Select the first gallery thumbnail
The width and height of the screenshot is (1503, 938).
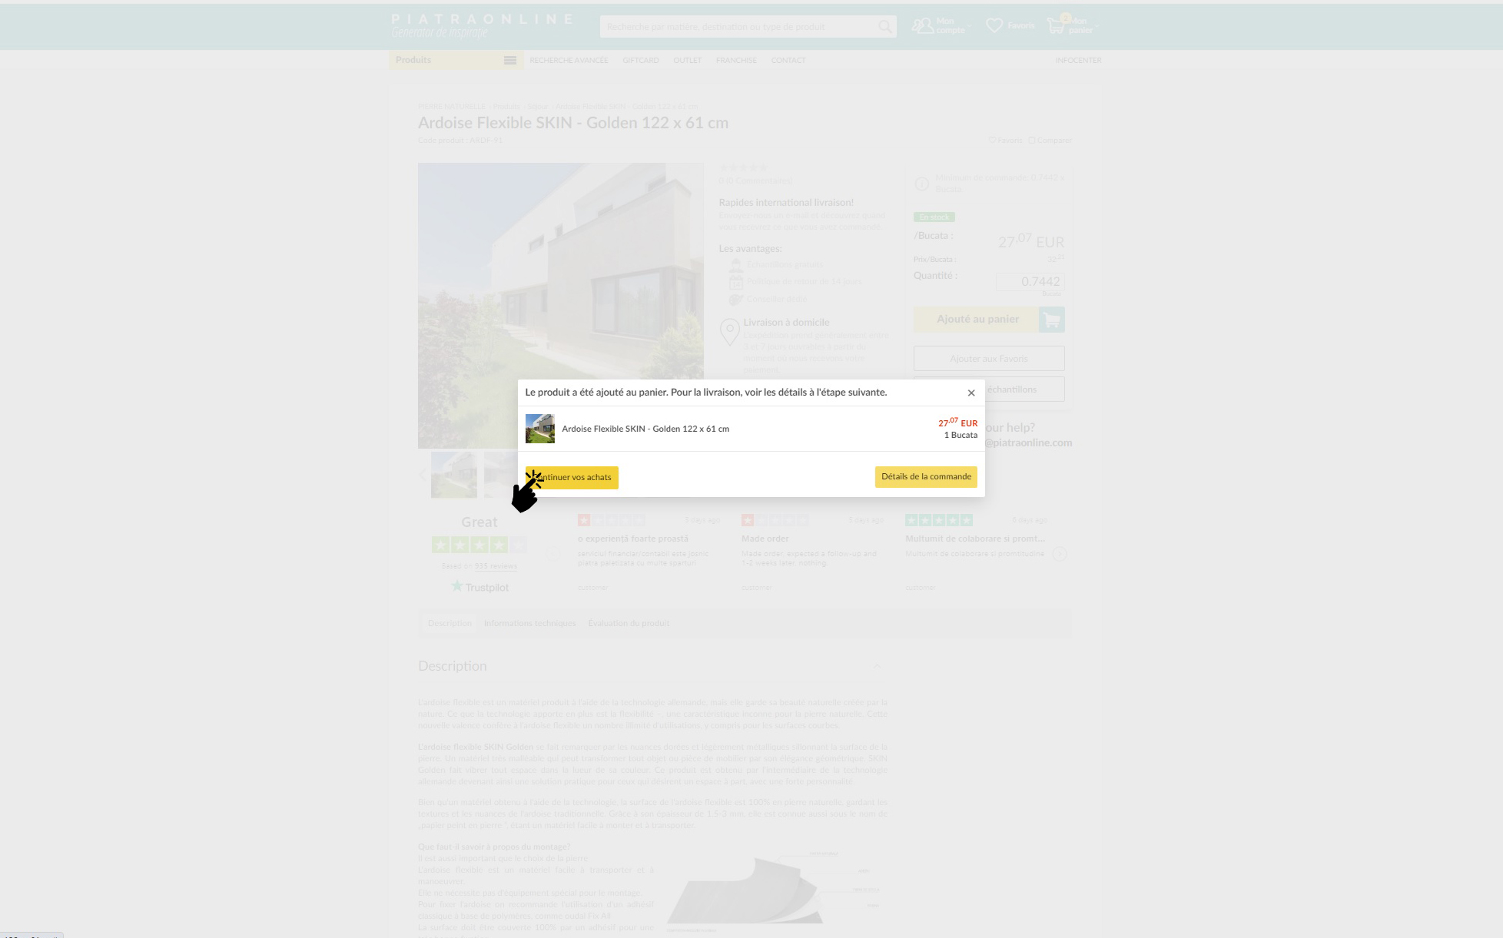tap(454, 475)
